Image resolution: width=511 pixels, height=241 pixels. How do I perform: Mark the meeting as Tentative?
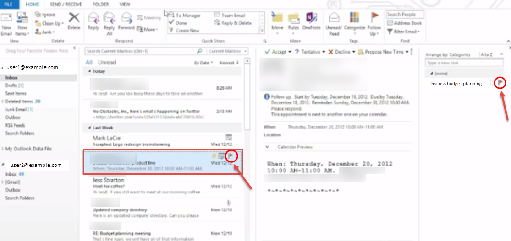[310, 52]
